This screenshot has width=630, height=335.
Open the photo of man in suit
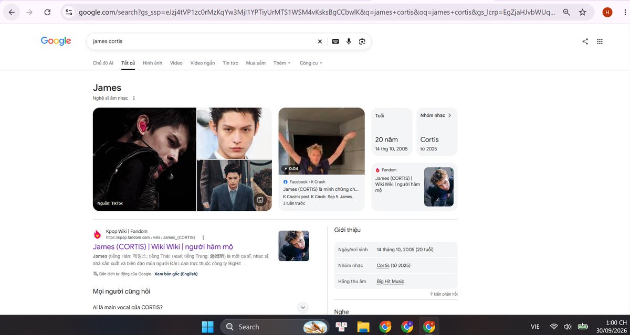(234, 186)
